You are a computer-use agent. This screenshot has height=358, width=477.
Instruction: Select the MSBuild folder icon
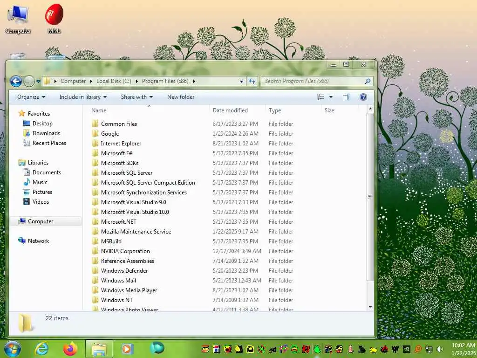click(x=95, y=241)
